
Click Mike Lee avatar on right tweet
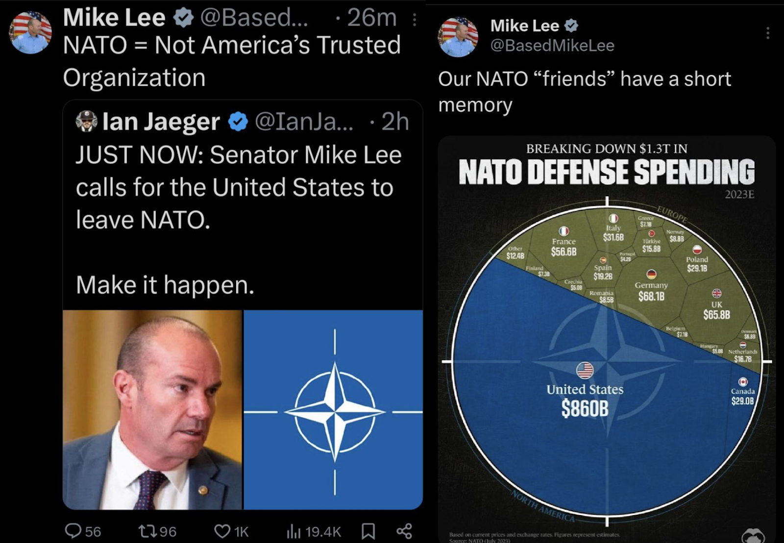pyautogui.click(x=459, y=37)
